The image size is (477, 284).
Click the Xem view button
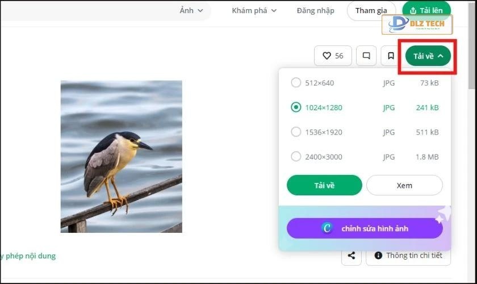[x=404, y=185]
